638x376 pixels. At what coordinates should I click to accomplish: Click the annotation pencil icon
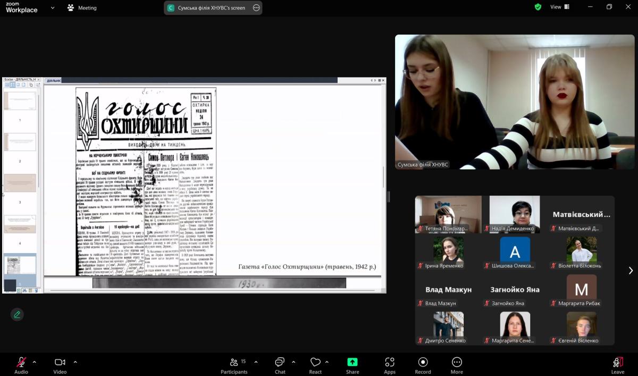pos(17,314)
